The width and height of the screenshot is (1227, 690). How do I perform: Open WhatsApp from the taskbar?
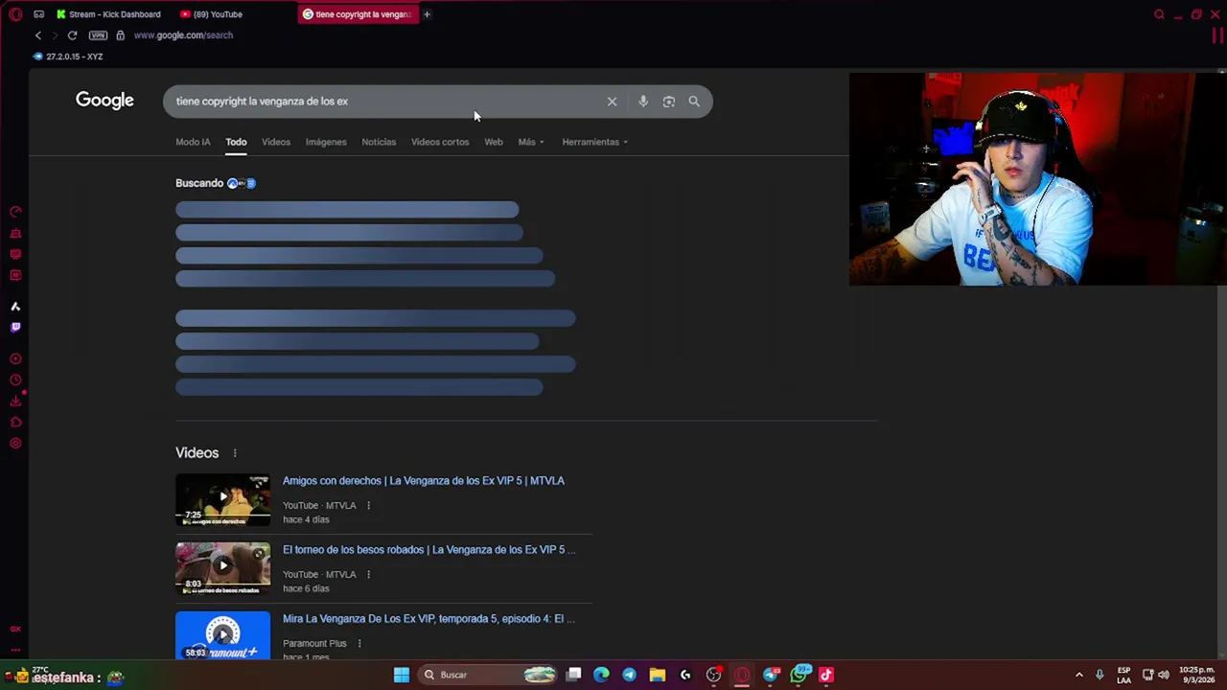(x=799, y=675)
